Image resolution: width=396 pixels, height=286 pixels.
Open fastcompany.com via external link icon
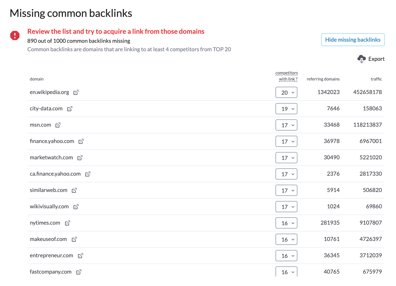click(79, 272)
